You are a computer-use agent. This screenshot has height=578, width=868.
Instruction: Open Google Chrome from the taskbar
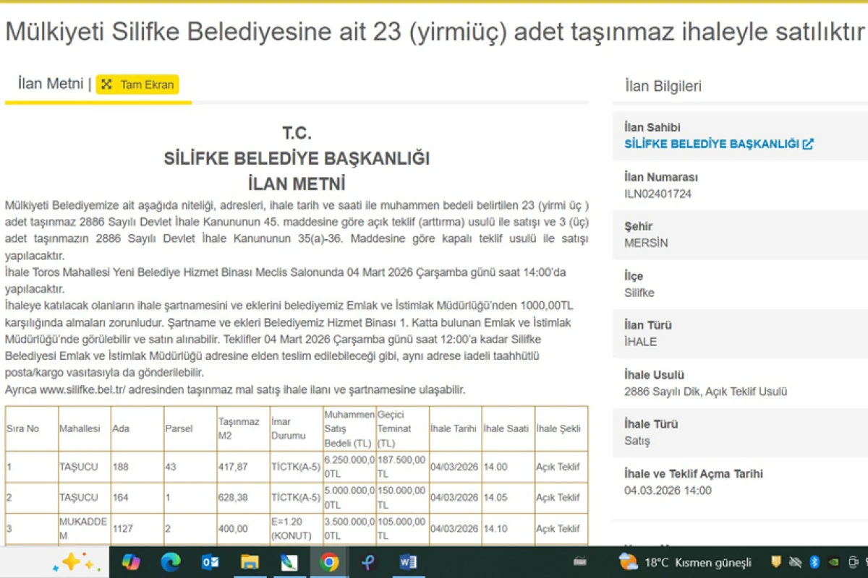(x=329, y=562)
